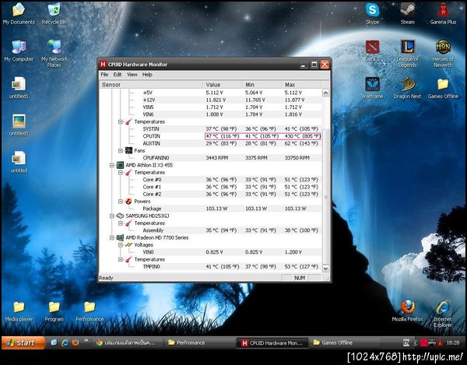The height and width of the screenshot is (365, 467).
Task: Open the View menu
Action: tap(132, 75)
